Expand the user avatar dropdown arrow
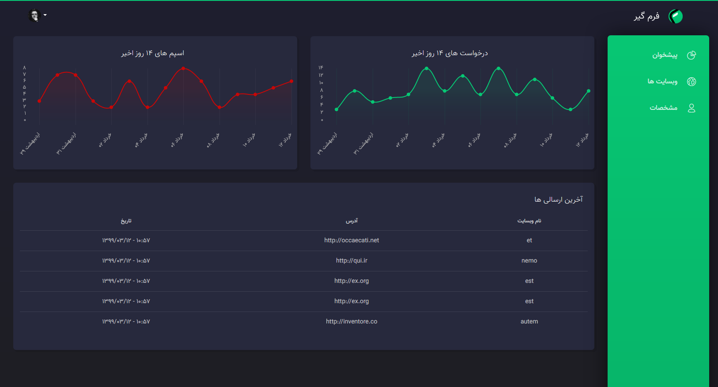This screenshot has width=718, height=387. 45,15
